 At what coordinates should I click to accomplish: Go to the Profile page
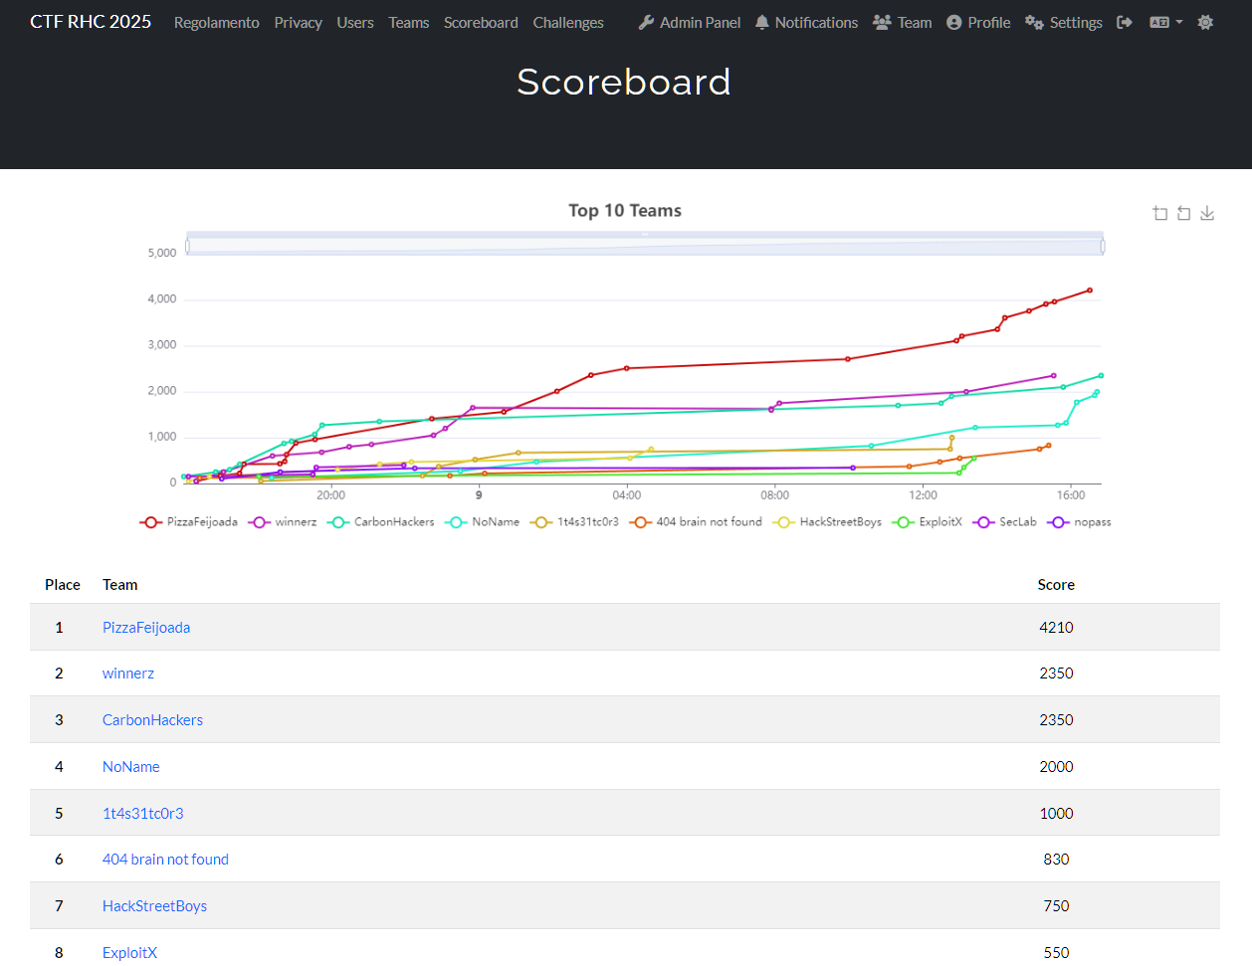pyautogui.click(x=977, y=22)
